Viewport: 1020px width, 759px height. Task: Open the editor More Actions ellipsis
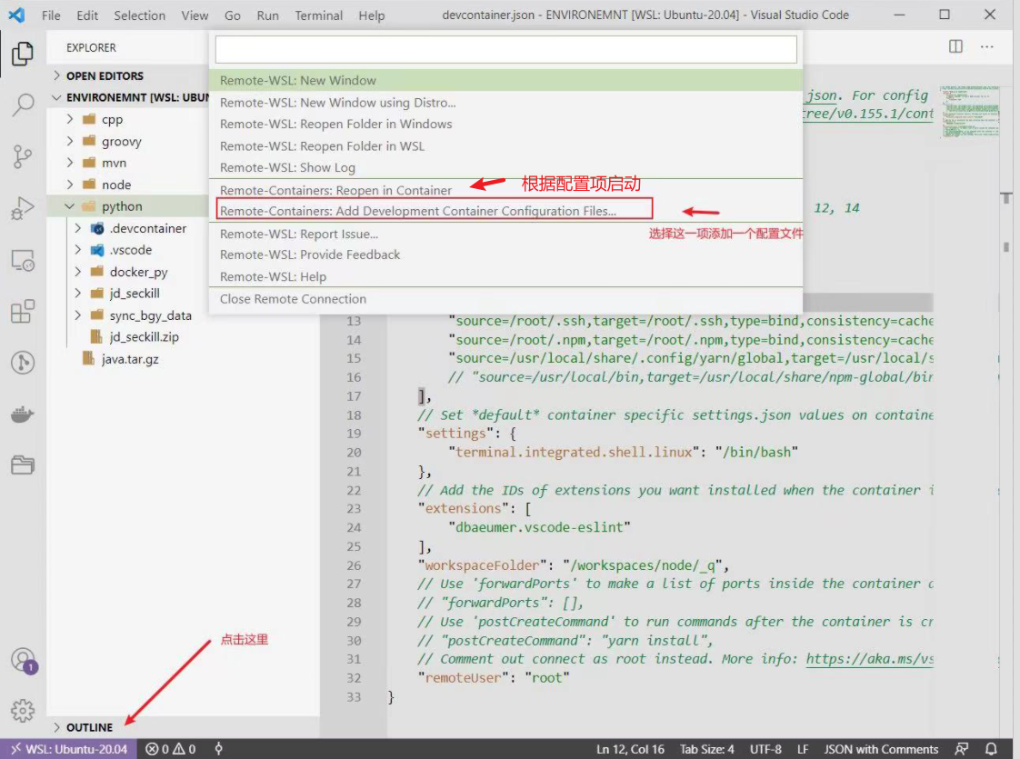pos(987,47)
